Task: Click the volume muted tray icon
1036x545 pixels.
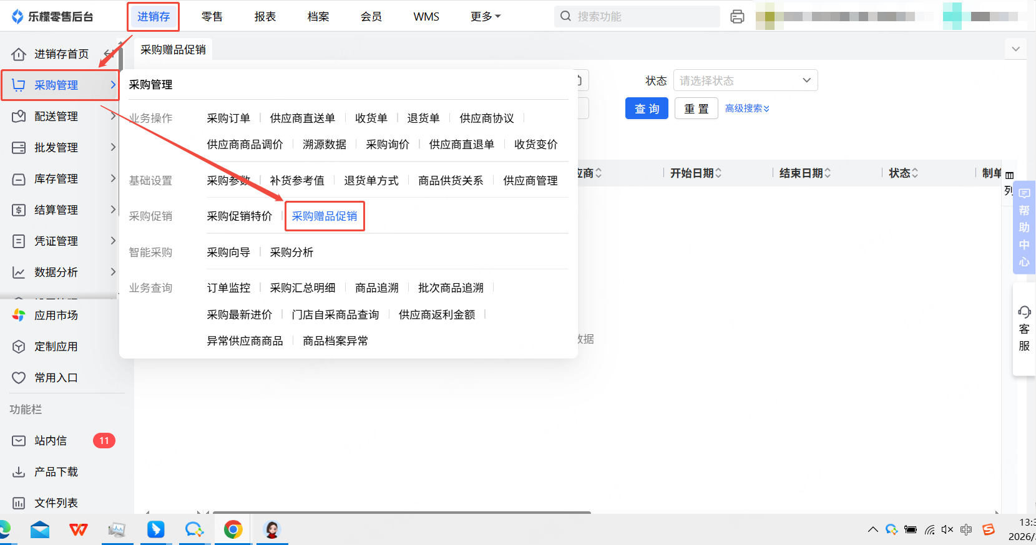Action: 947,529
